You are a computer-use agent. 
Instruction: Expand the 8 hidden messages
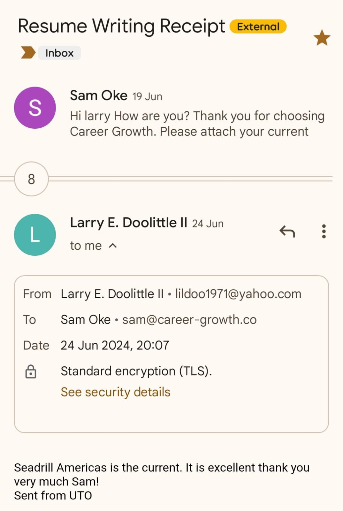31,179
